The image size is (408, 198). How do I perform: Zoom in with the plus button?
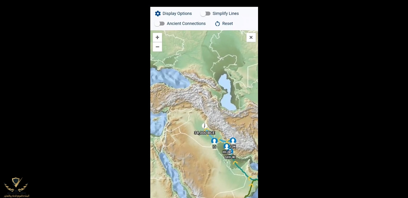coord(157,37)
